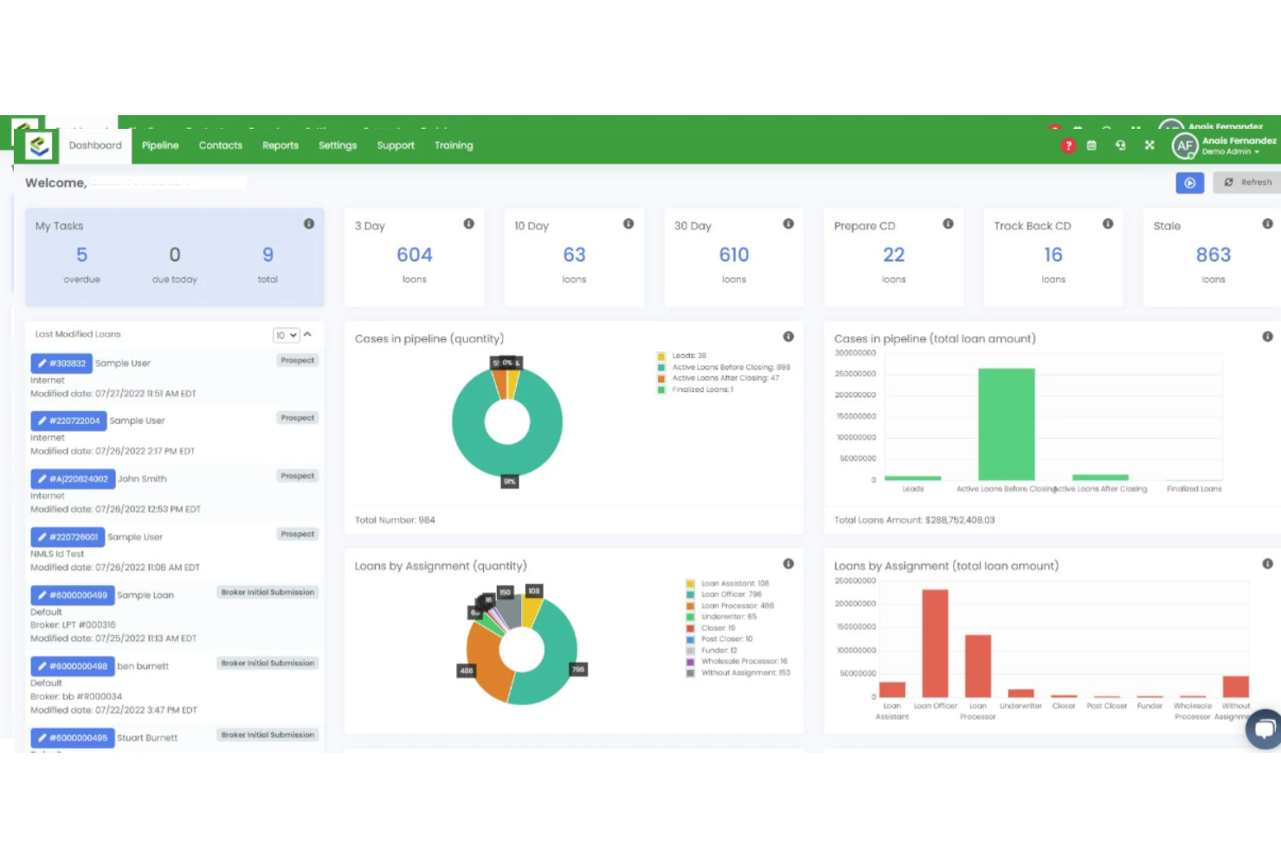
Task: Open info icon for Cases in pipeline (quantity)
Action: pyautogui.click(x=789, y=337)
